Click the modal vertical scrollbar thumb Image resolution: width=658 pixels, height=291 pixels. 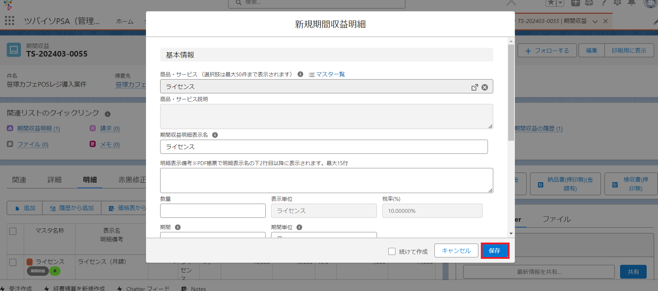pos(511,93)
